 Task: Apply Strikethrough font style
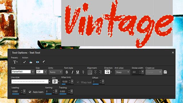83,72
